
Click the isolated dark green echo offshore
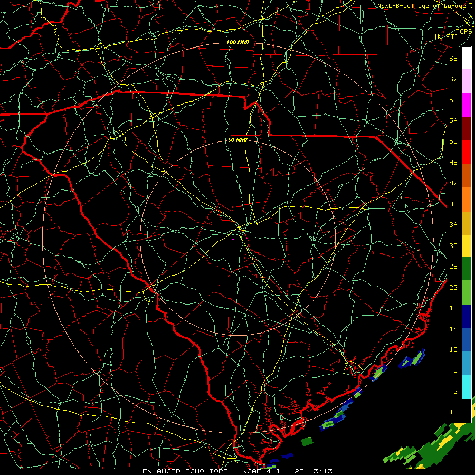click(307, 441)
